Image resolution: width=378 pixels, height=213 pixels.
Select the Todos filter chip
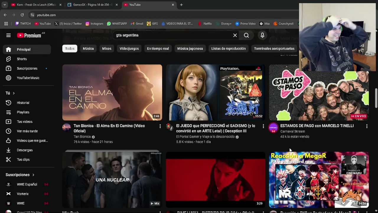coord(70,49)
